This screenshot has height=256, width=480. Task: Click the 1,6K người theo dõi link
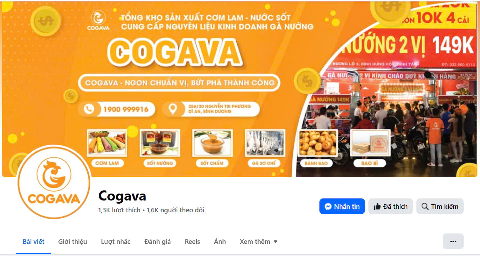tap(176, 210)
